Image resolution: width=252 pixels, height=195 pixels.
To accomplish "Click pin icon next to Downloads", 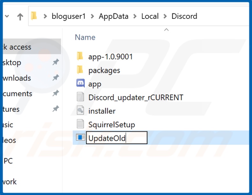I will click(56, 78).
